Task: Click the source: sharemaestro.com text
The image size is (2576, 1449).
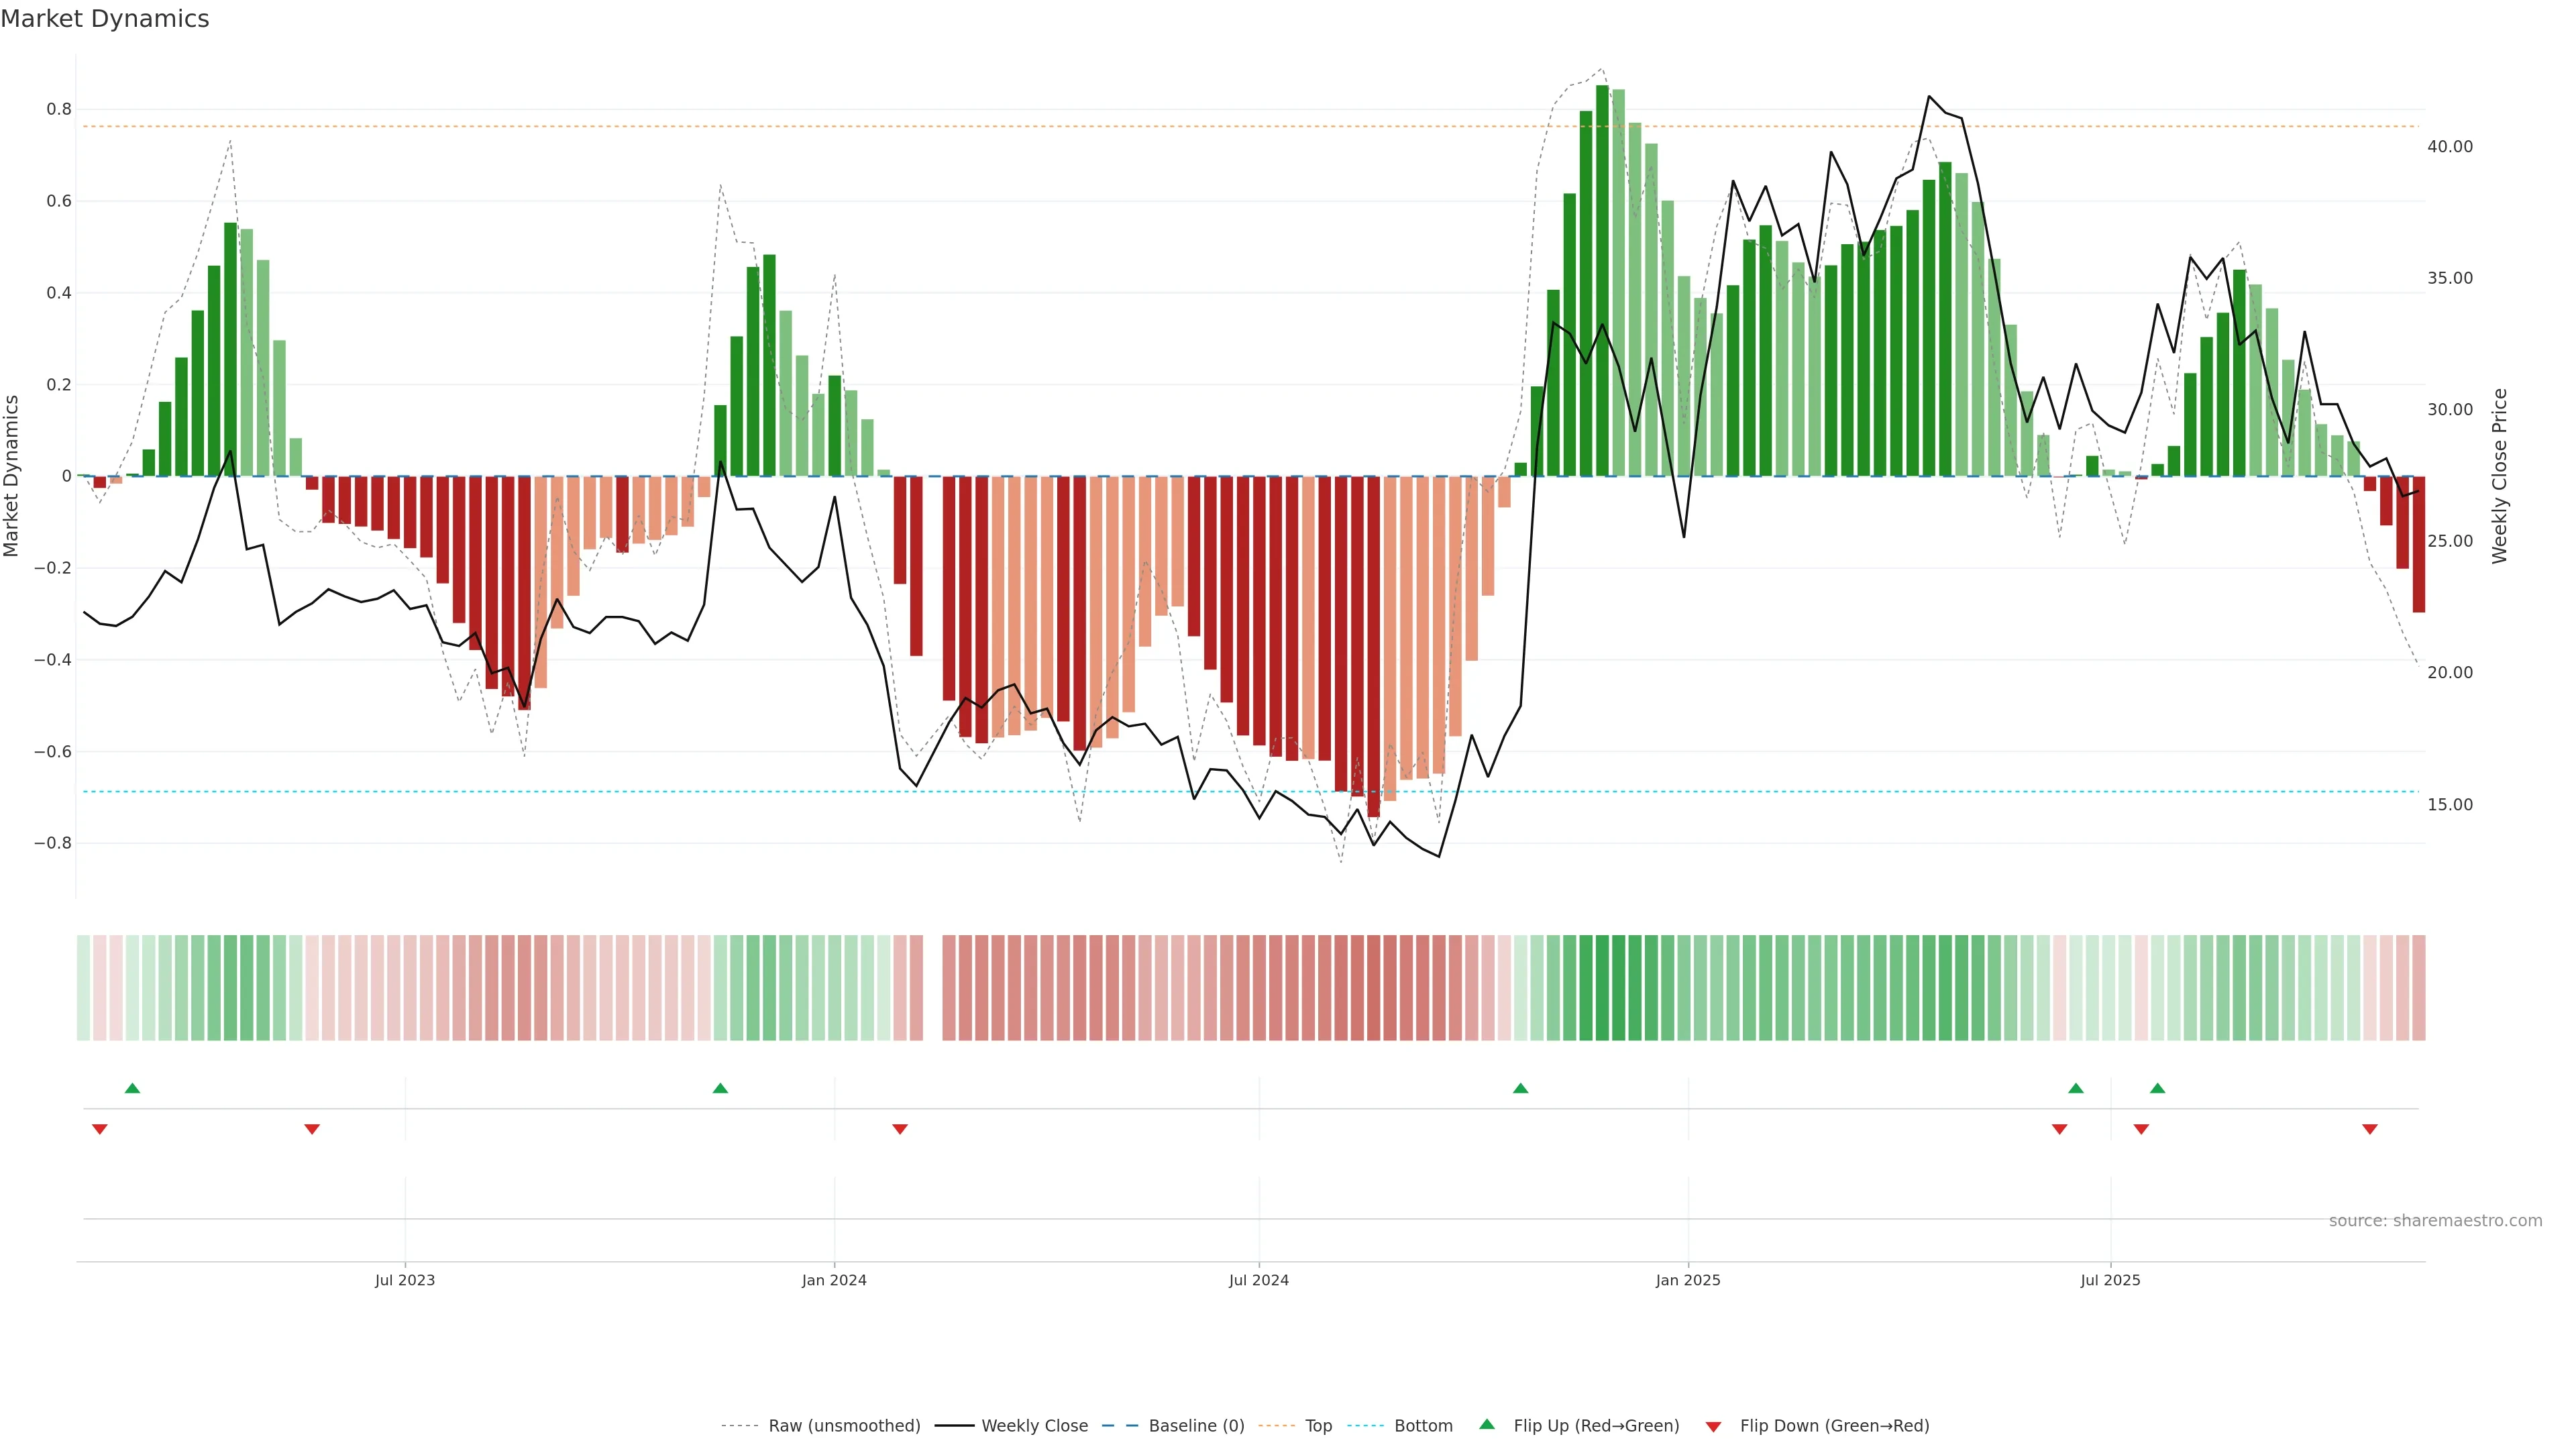Action: (2435, 1221)
